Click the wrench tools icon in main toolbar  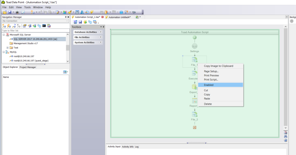point(126,12)
